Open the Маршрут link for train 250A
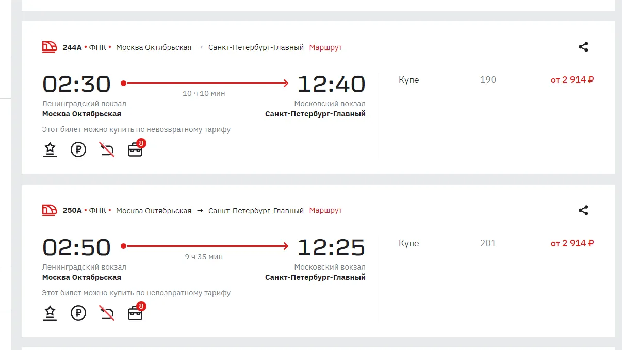622x350 pixels. pyautogui.click(x=325, y=211)
